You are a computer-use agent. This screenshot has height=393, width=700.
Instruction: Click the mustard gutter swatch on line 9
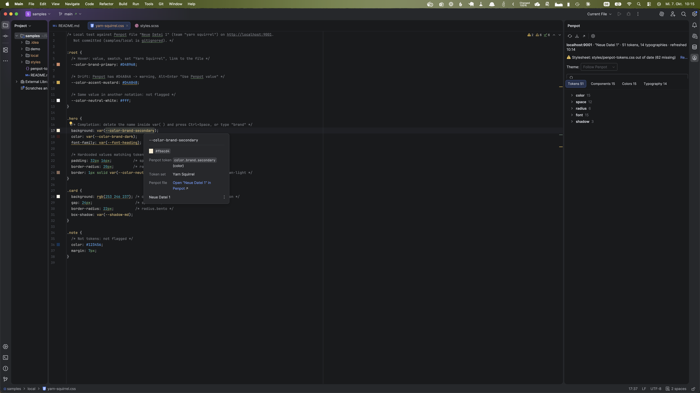(58, 83)
